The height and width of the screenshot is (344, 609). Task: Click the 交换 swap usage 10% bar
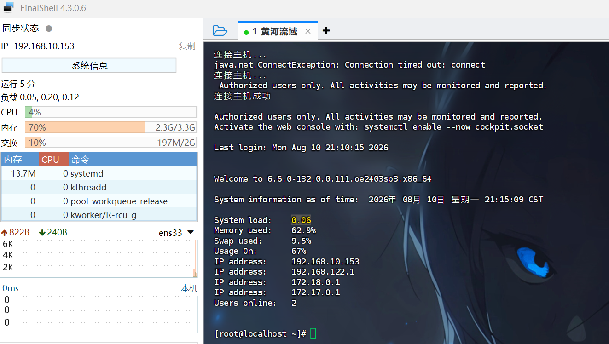click(x=110, y=143)
